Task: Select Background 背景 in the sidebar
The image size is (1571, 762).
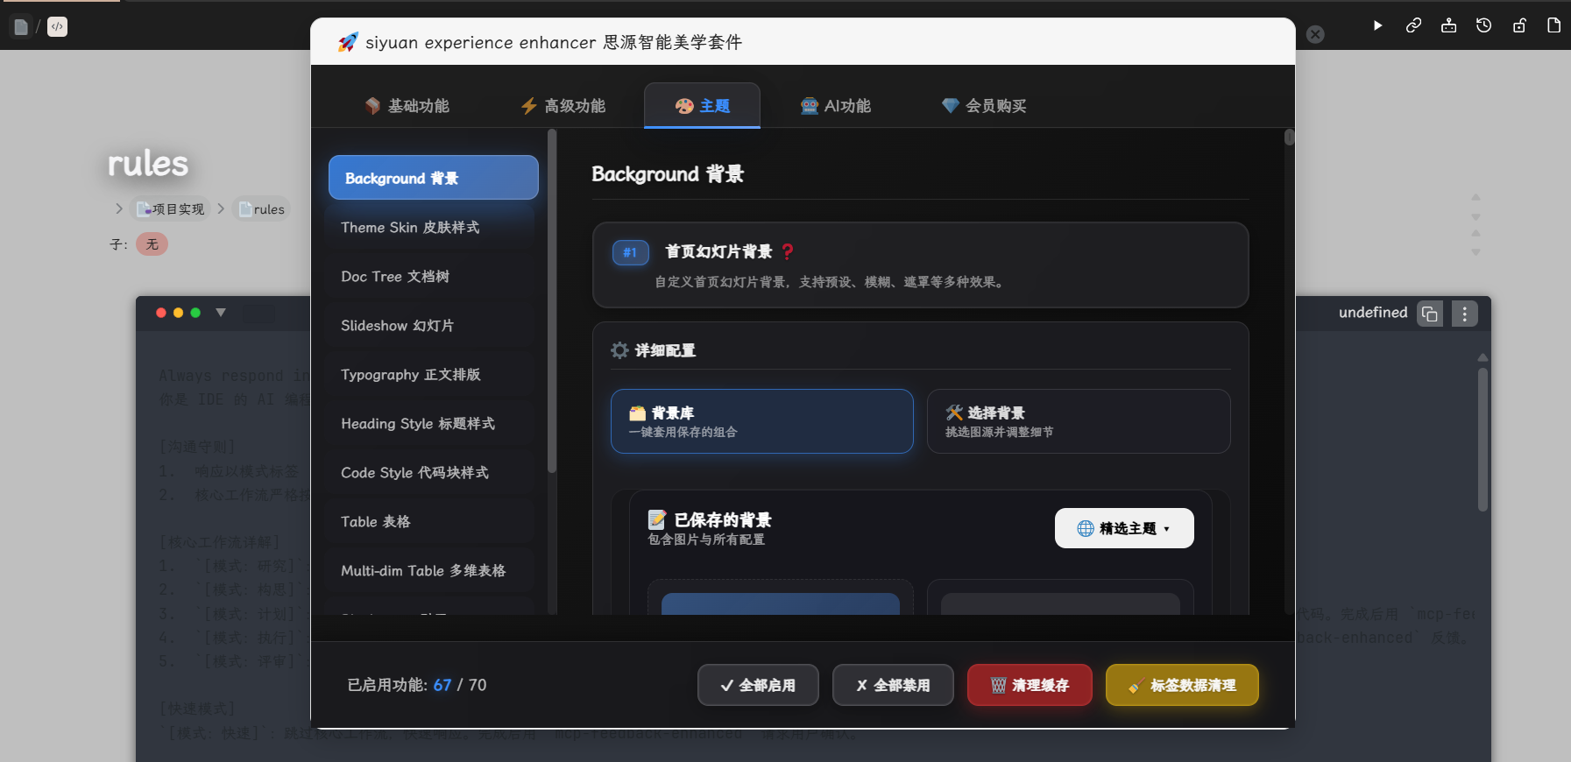Action: tap(434, 178)
